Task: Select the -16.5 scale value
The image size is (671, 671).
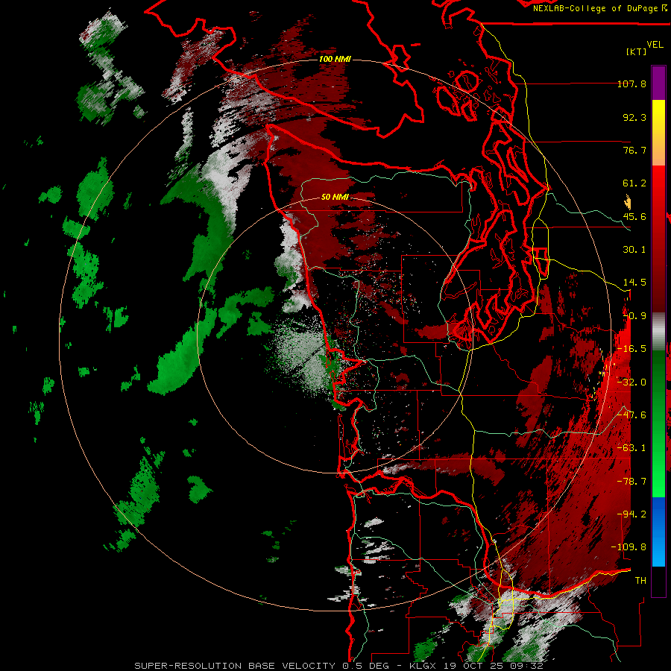Action: click(631, 349)
